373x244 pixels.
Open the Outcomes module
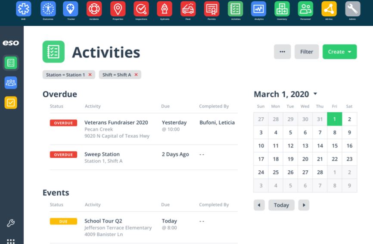(x=48, y=9)
